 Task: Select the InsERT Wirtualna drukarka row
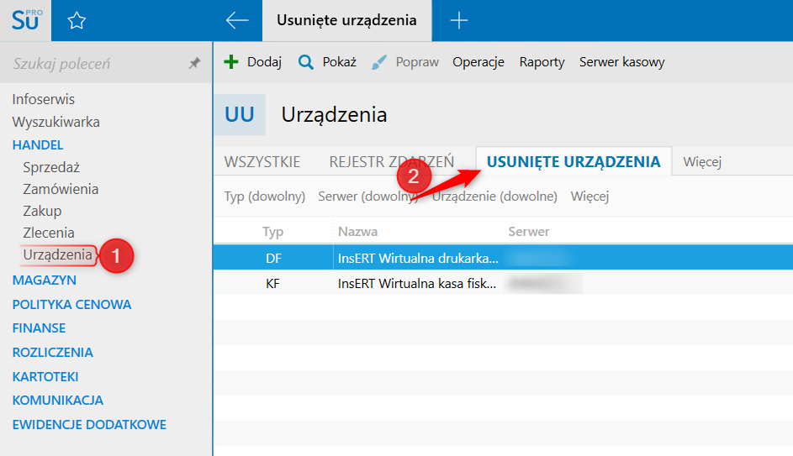click(x=503, y=258)
